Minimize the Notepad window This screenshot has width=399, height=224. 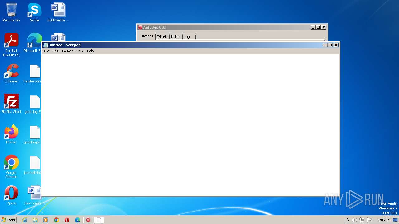(x=325, y=45)
